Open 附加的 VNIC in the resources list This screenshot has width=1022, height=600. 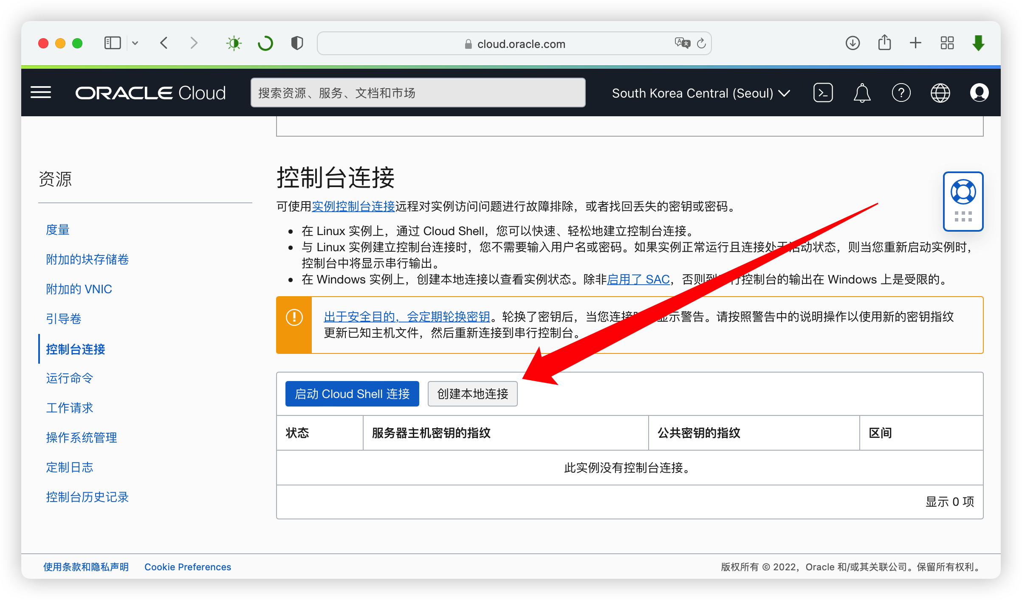pyautogui.click(x=79, y=289)
